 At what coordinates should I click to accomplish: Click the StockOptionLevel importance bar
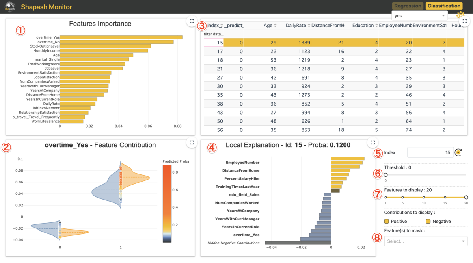[105, 46]
